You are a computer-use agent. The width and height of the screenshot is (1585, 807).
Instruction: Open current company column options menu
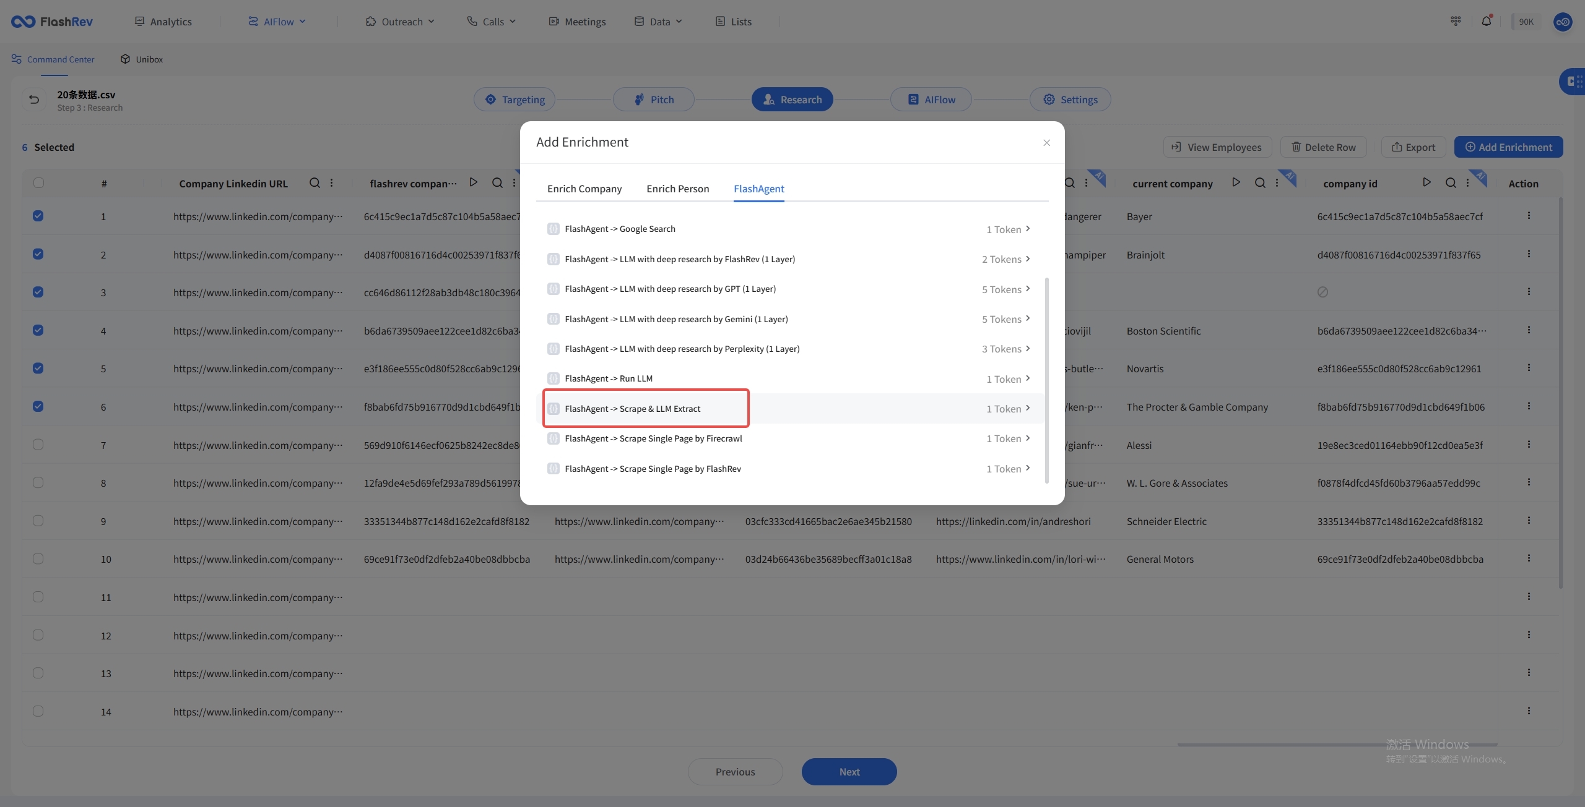pyautogui.click(x=1277, y=183)
